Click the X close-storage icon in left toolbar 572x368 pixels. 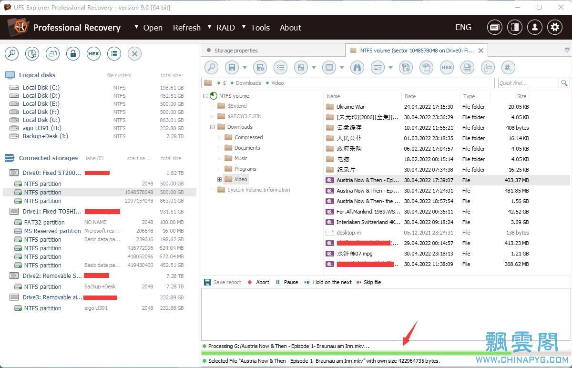(x=134, y=53)
